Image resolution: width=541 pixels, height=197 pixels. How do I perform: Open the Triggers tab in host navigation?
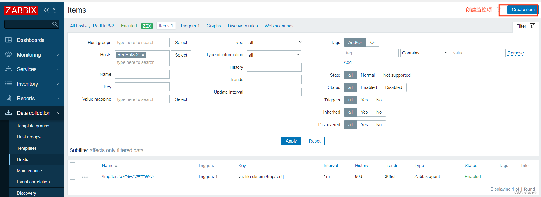click(x=190, y=26)
